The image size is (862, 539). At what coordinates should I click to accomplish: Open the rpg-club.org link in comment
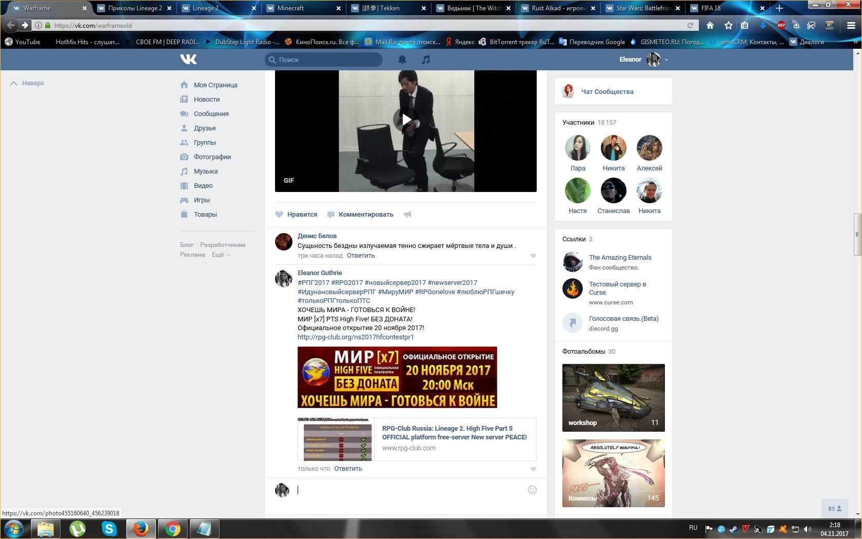356,337
